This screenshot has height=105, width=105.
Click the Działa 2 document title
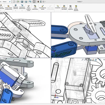[80, 2]
